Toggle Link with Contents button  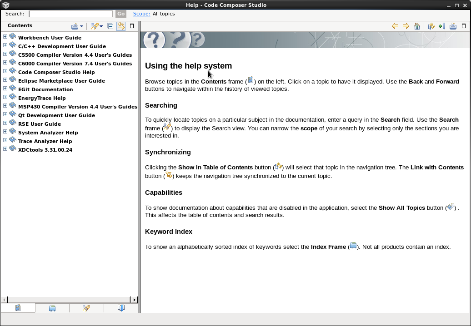pos(121,26)
